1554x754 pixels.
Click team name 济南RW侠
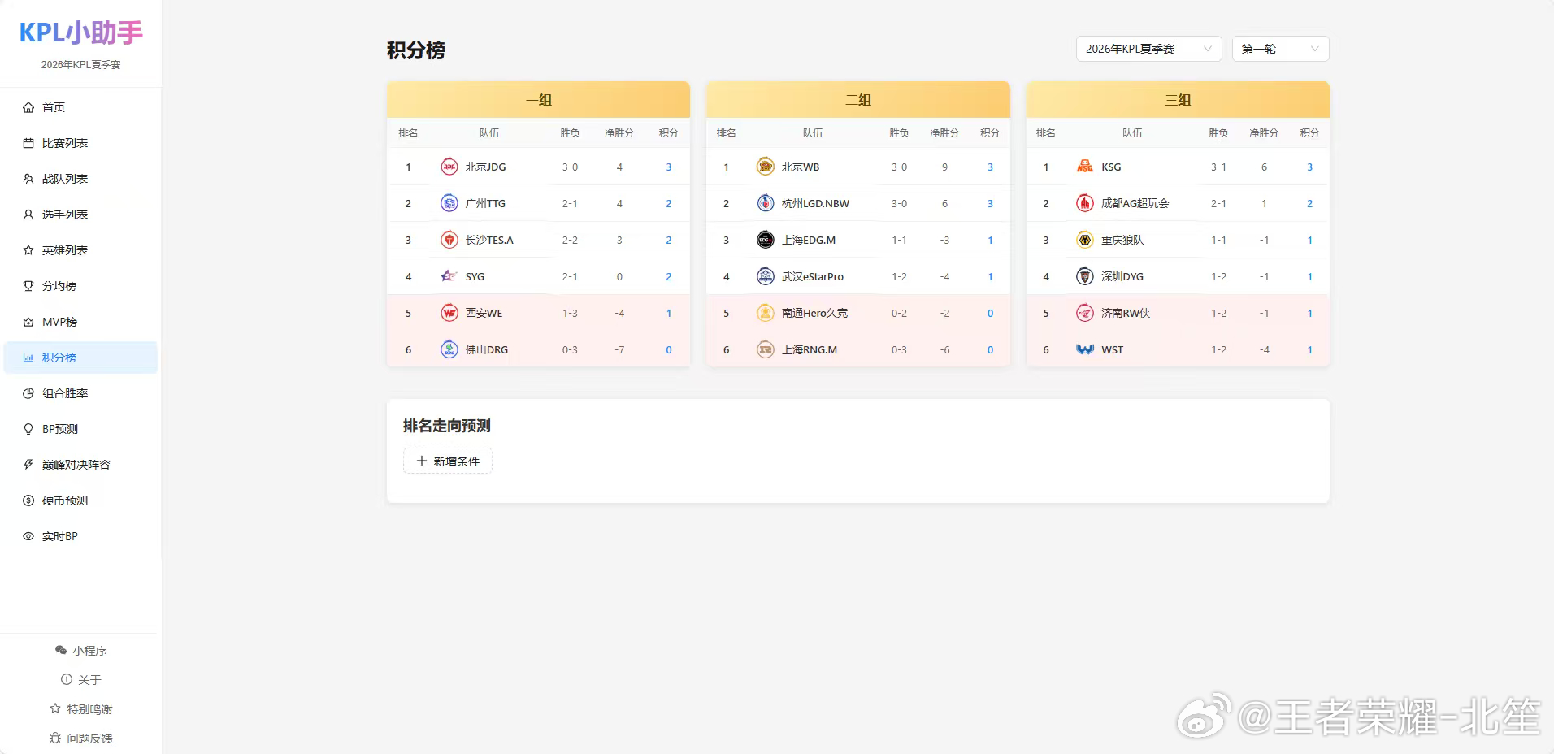click(1126, 313)
